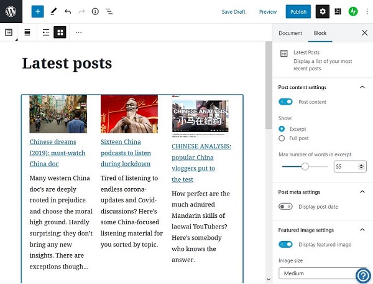
Task: Click the How perfect are the excerpt text
Action: click(x=201, y=227)
